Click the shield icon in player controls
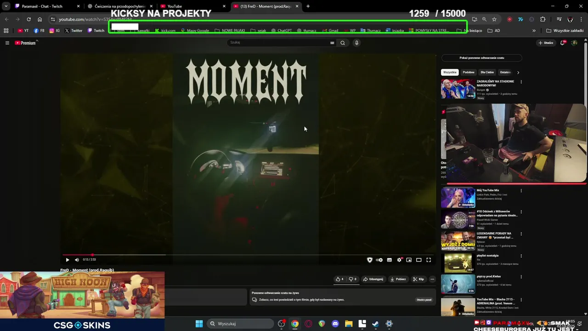588x331 pixels. (369, 260)
